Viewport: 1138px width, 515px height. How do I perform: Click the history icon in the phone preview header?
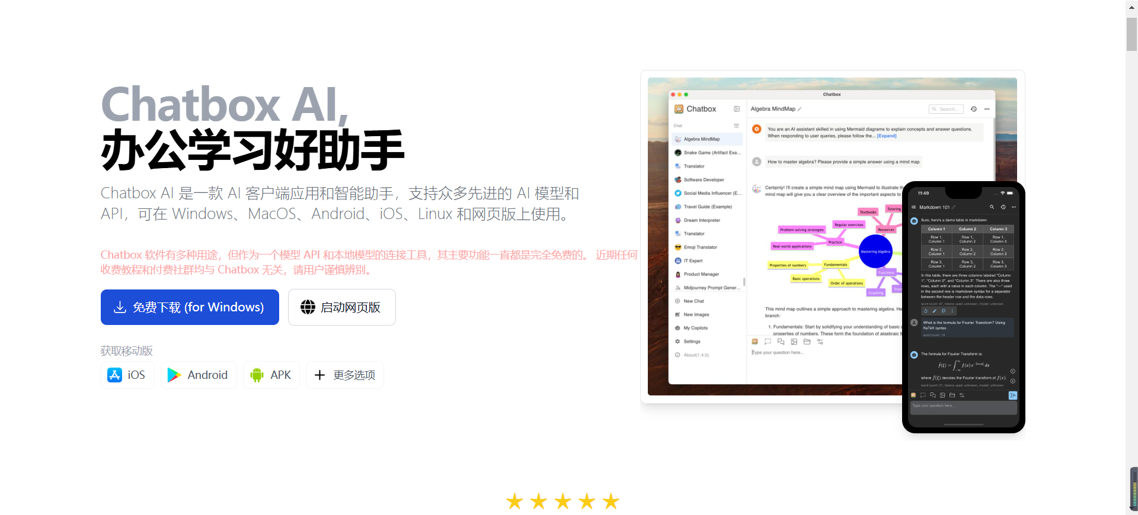[1003, 207]
